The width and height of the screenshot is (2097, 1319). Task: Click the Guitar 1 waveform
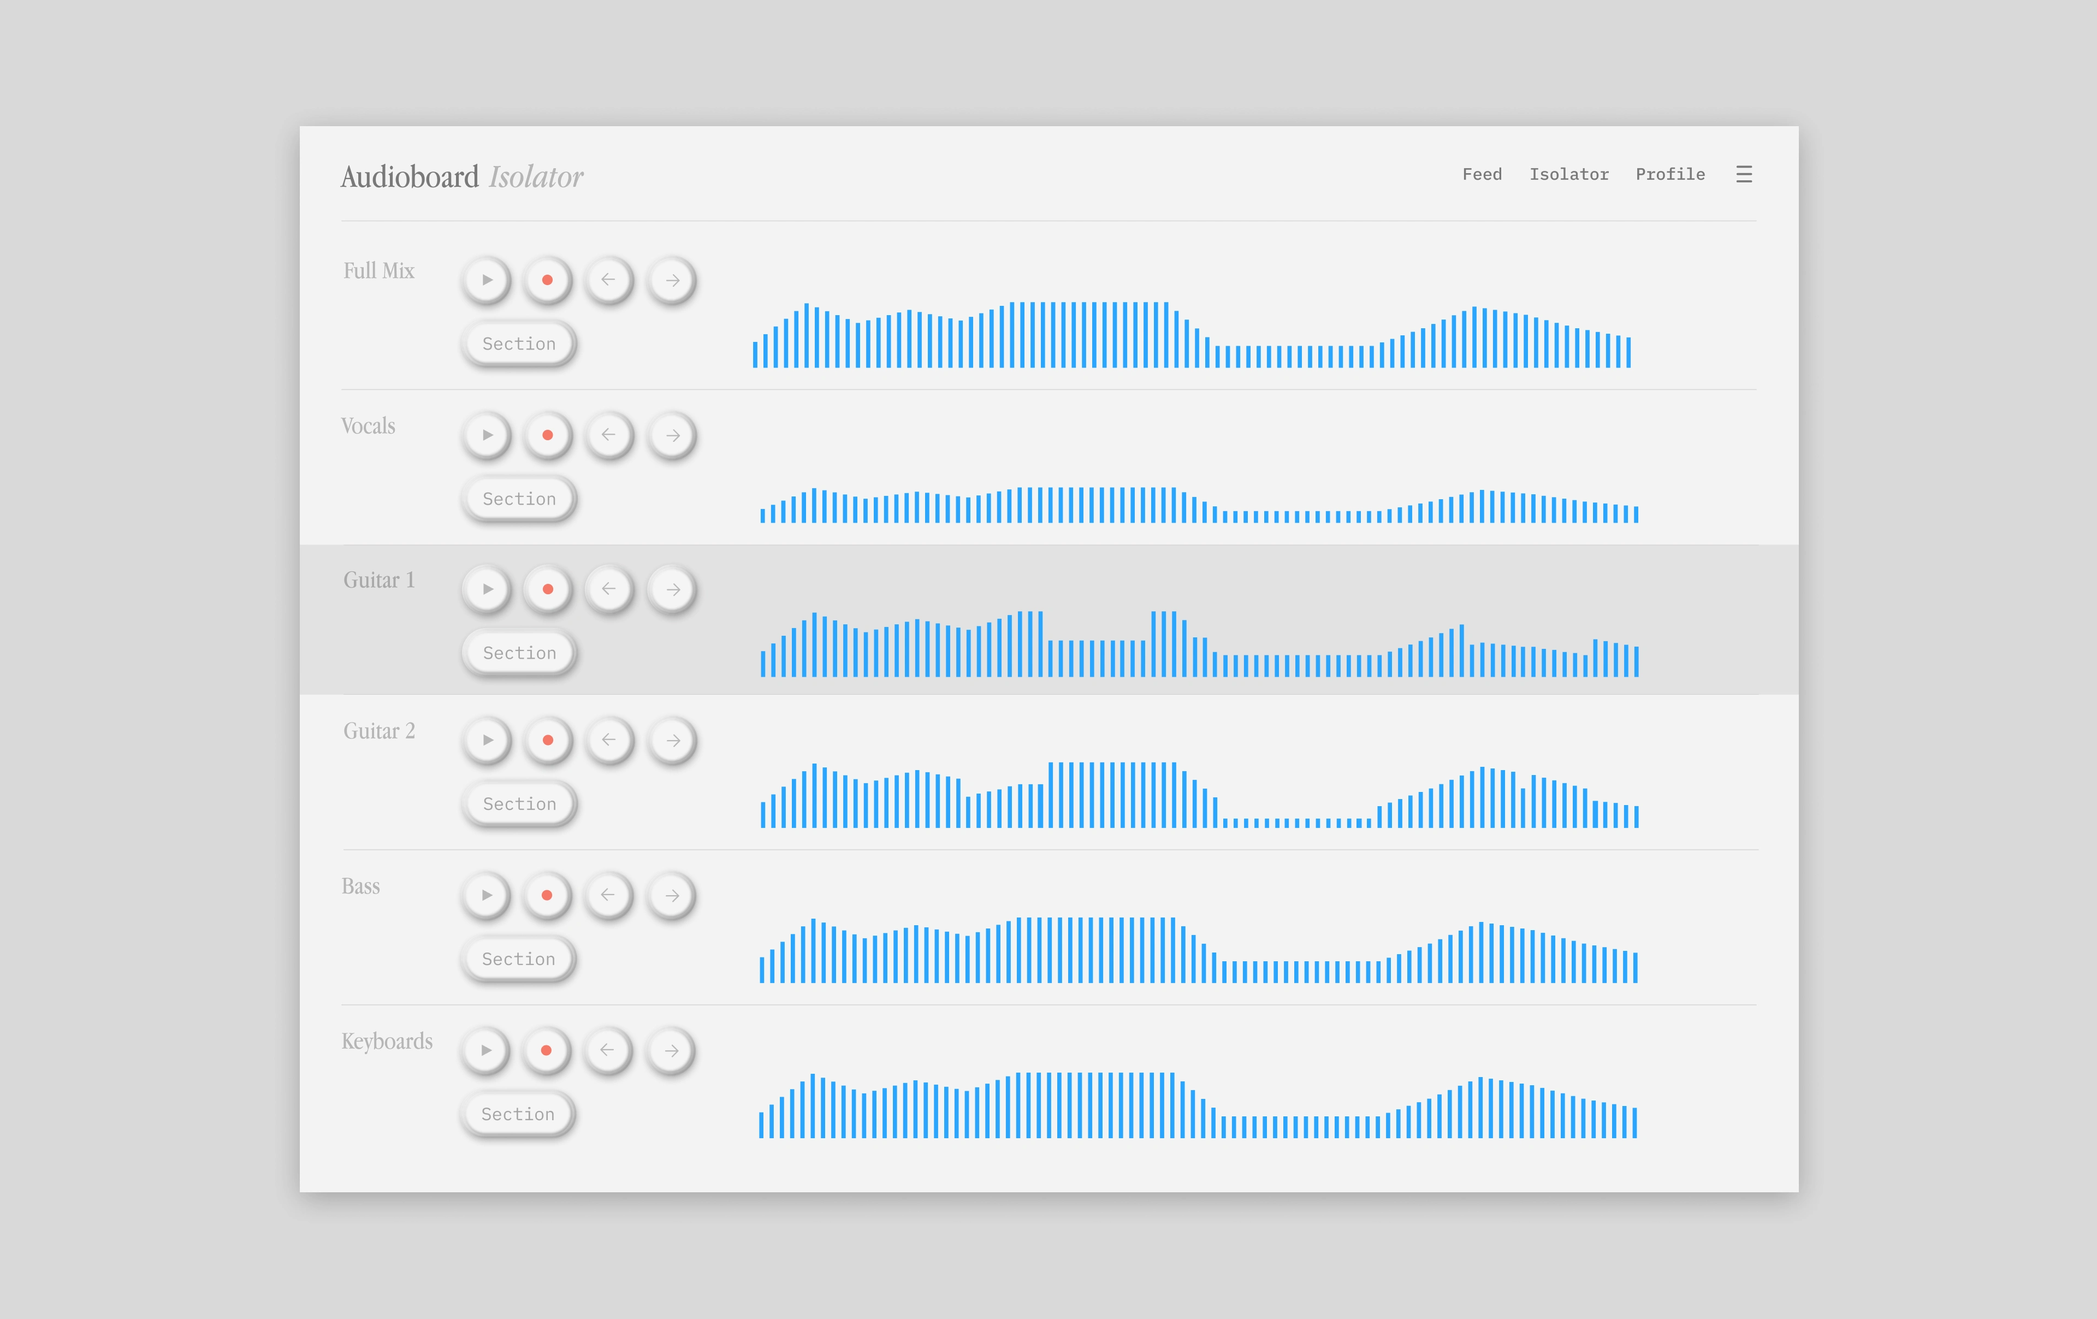coord(1199,644)
